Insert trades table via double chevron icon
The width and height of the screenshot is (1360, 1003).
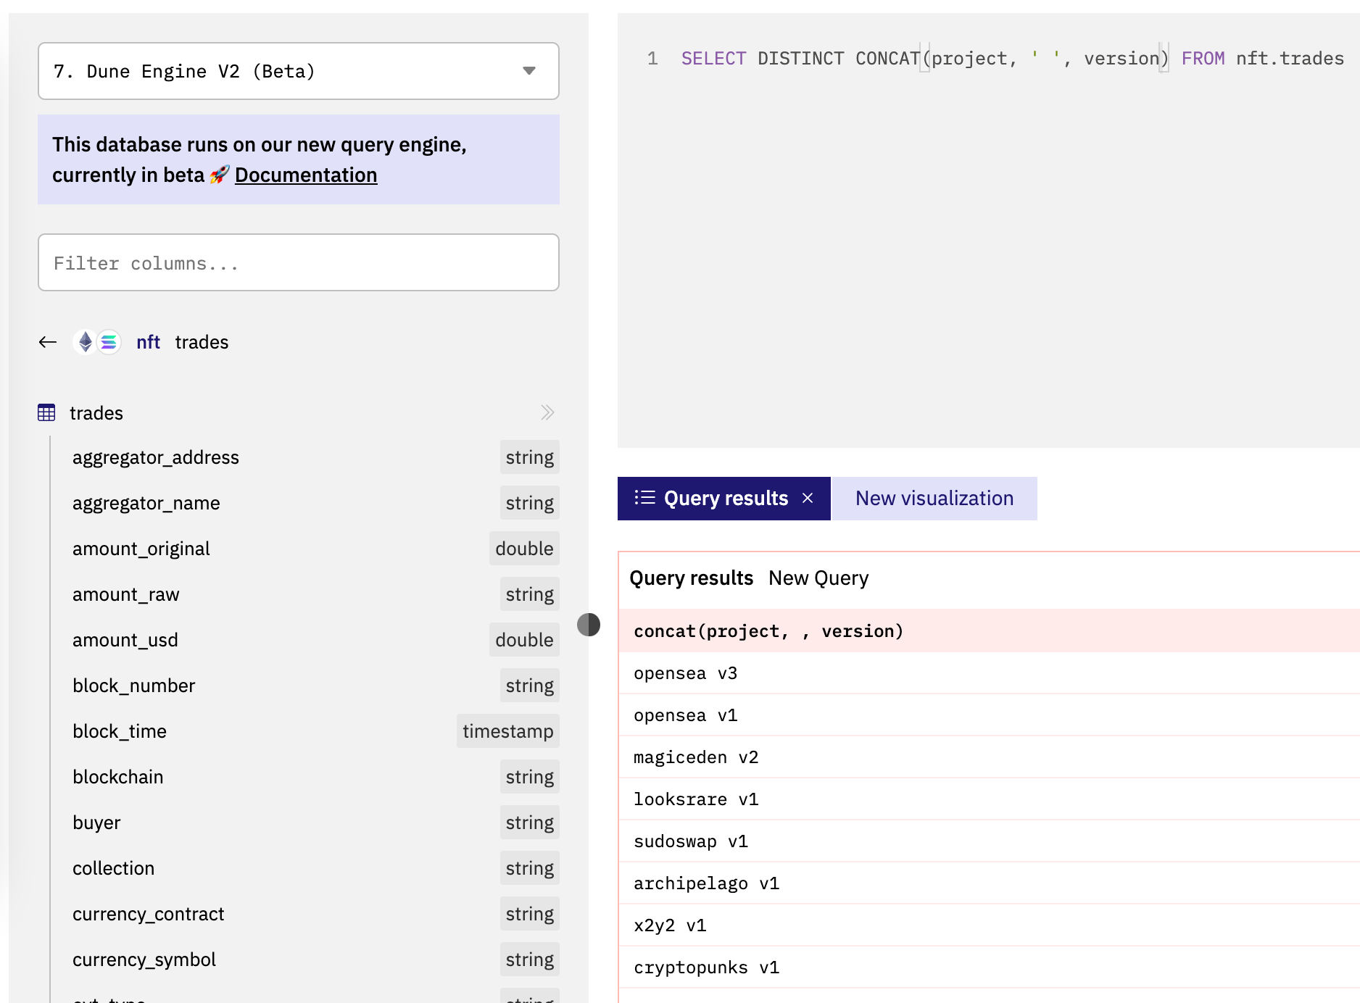[547, 413]
